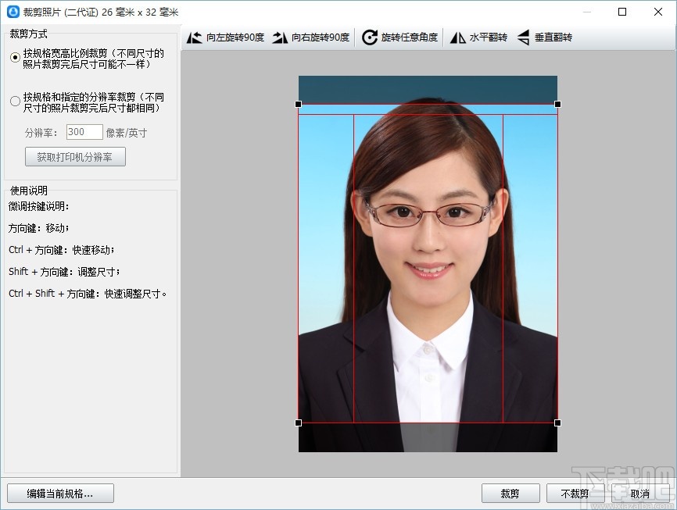Click bottom-left crop handle
Image resolution: width=677 pixels, height=510 pixels.
[x=299, y=423]
